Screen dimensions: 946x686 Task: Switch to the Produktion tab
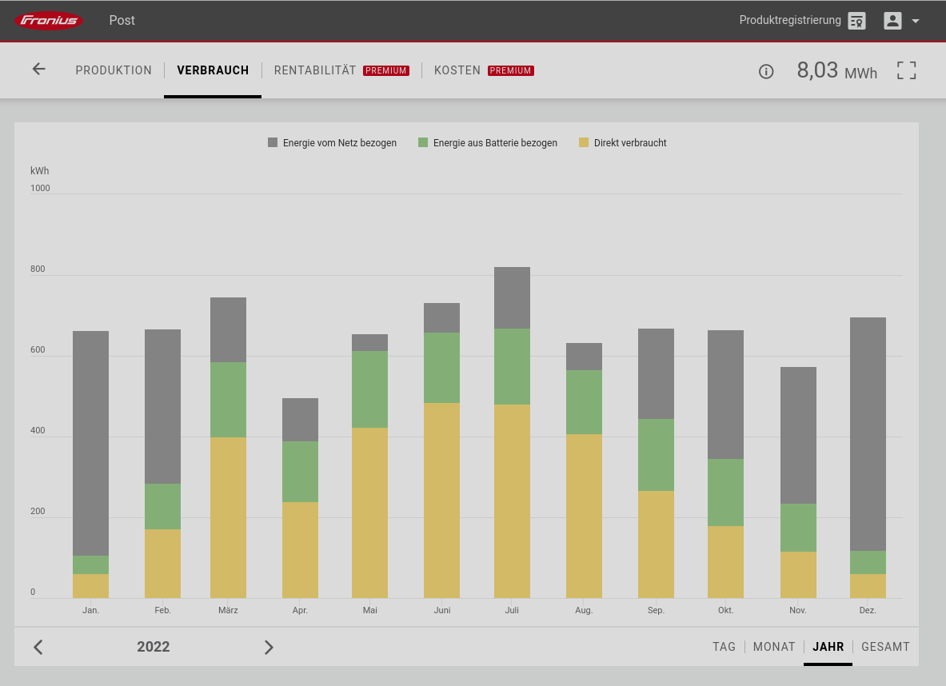(114, 70)
